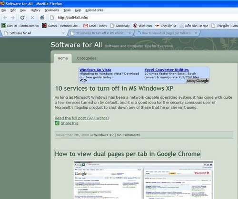Close the Software for All tab
Image resolution: width=238 pixels, height=199 pixels.
pos(63,33)
